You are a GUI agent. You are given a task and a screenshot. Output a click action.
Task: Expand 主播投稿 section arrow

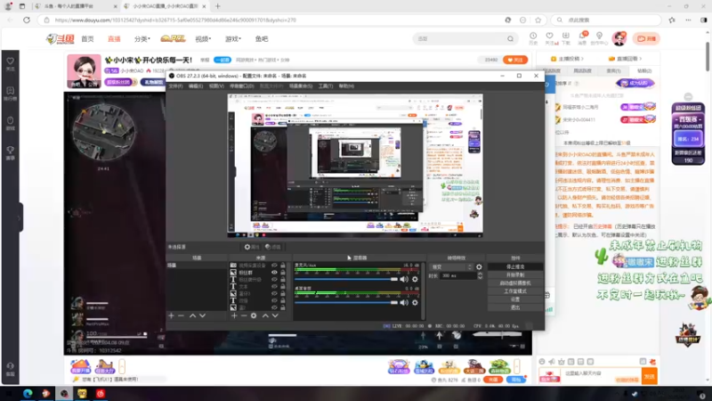582,59
